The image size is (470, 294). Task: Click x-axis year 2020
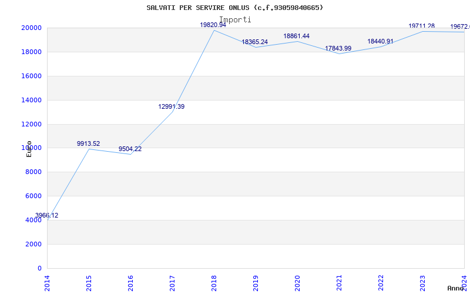pos(297,284)
